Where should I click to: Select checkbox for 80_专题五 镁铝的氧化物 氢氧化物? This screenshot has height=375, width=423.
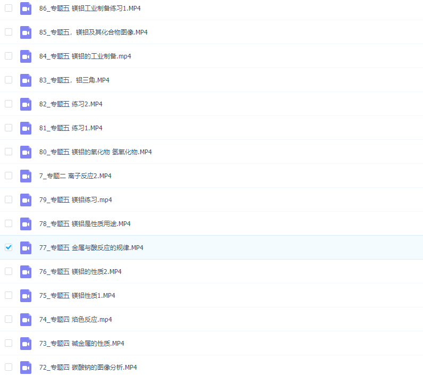click(9, 152)
